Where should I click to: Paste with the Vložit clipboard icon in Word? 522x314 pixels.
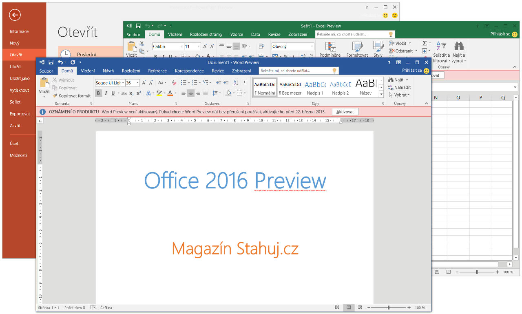44,83
